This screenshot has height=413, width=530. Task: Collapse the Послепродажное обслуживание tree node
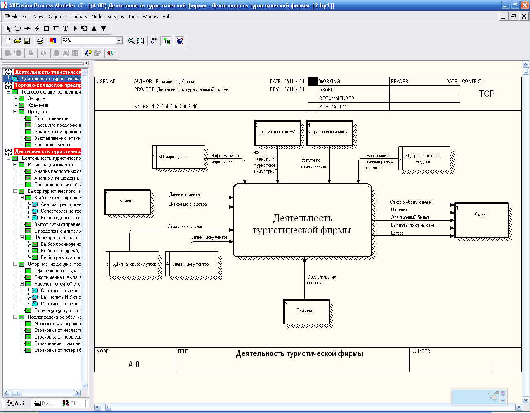(x=15, y=317)
